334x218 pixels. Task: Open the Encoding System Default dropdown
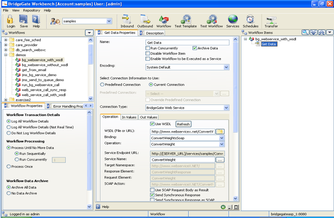(226, 67)
